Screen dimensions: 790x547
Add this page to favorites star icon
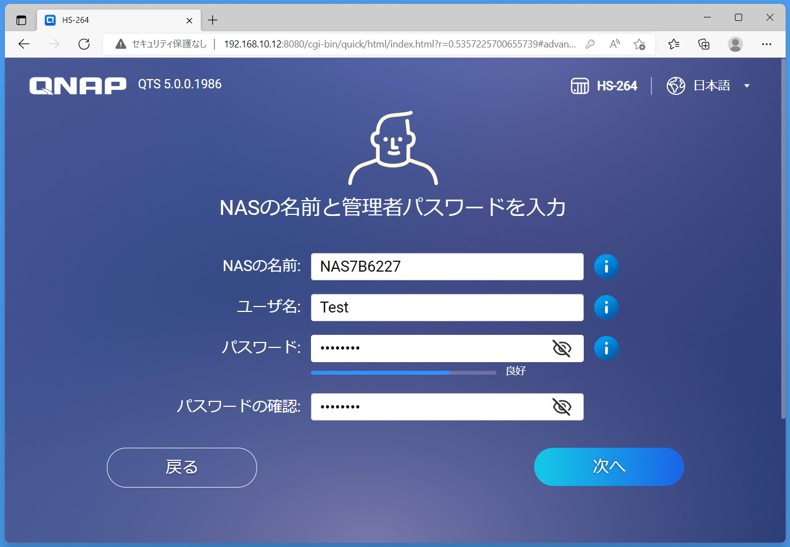pos(639,44)
